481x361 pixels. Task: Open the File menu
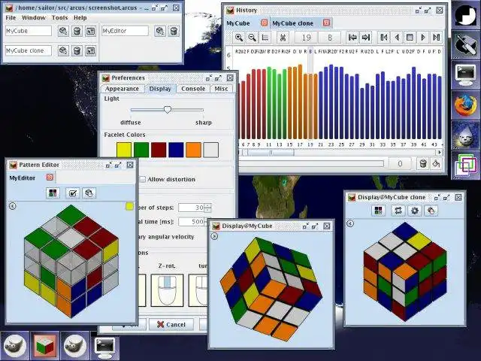(x=11, y=18)
